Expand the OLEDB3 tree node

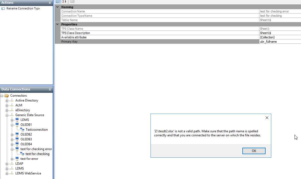(12, 139)
